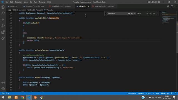This screenshot has width=178, height=100.
Task: Open the Search view in activity bar
Action: pos(3,13)
